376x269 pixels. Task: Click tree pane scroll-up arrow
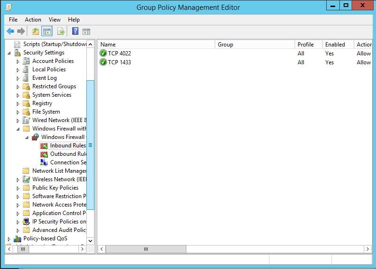pyautogui.click(x=91, y=44)
